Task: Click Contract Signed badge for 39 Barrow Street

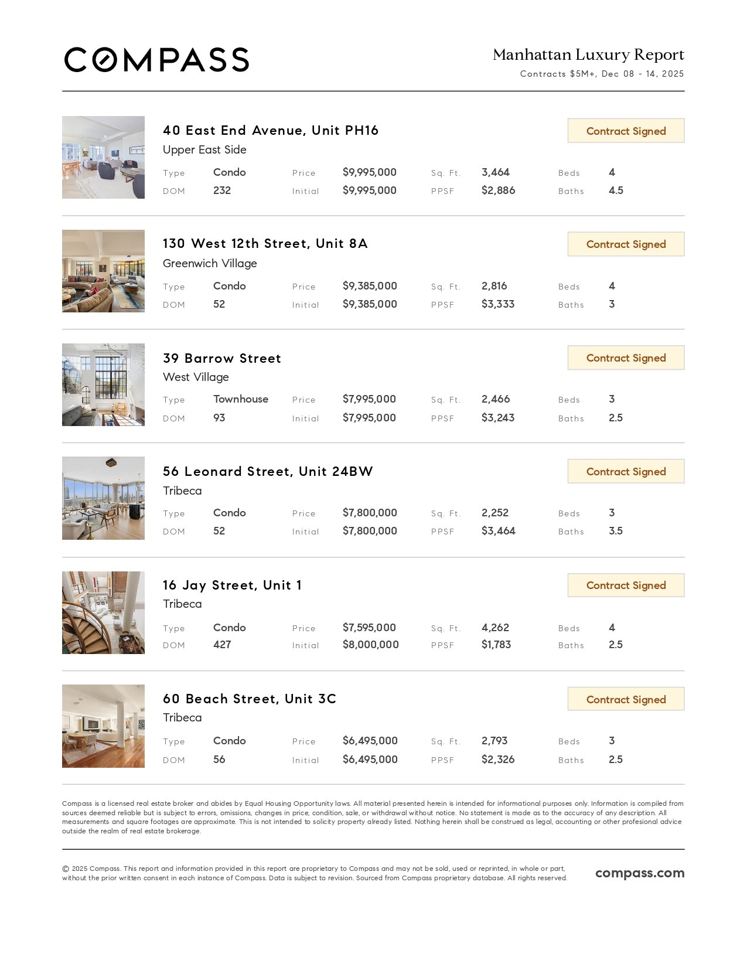Action: pos(626,358)
